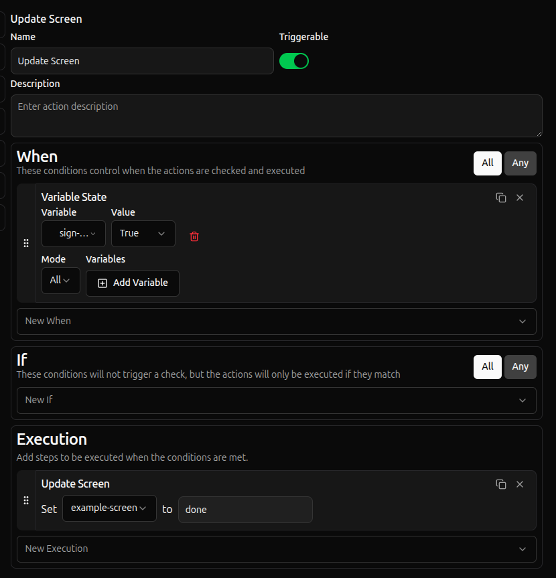Click the 'Execution' section heading

coord(52,439)
